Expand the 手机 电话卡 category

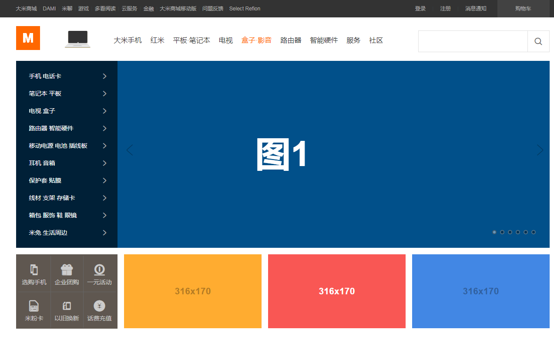[67, 76]
